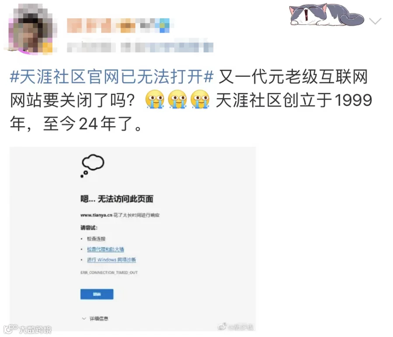Open the poster's blurred profile avatar
Image resolution: width=393 pixels, height=337 pixels.
[31, 30]
